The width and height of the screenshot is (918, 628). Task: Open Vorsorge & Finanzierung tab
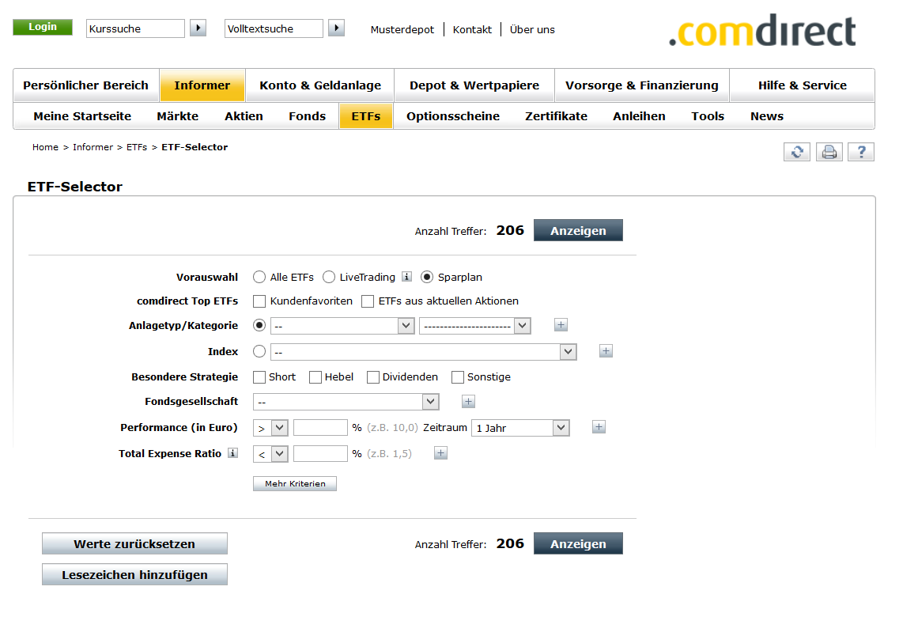tap(642, 85)
